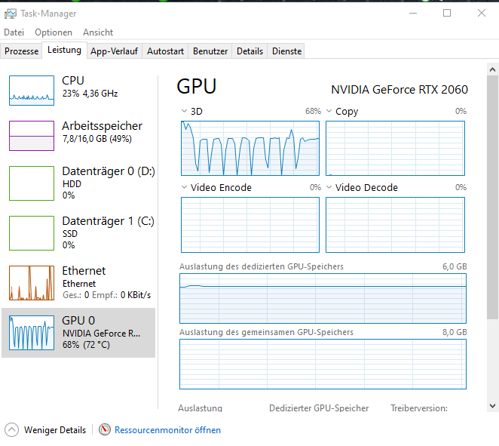Maximize the Task-Manager window

(447, 13)
